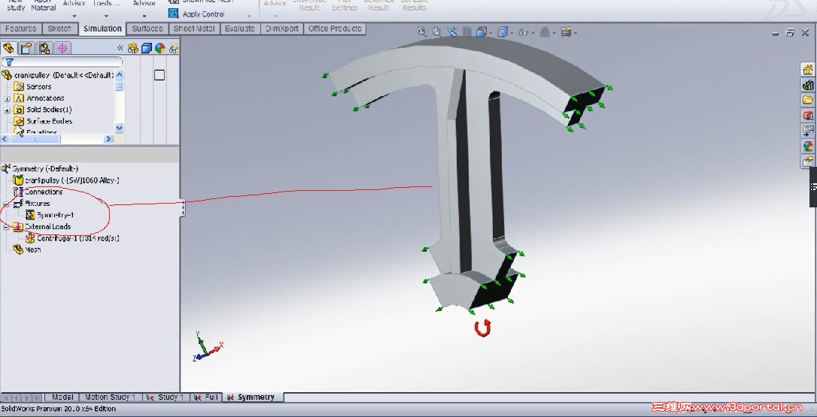Switch to the Full study tab
Image resolution: width=817 pixels, height=417 pixels.
point(206,397)
